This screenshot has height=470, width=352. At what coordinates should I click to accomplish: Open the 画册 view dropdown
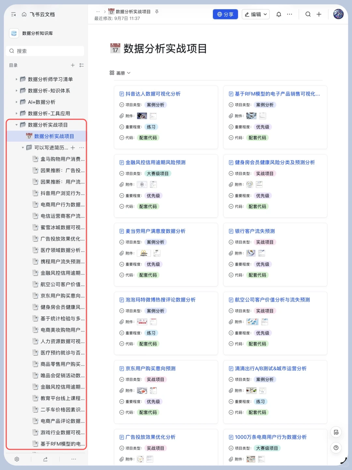click(x=120, y=73)
